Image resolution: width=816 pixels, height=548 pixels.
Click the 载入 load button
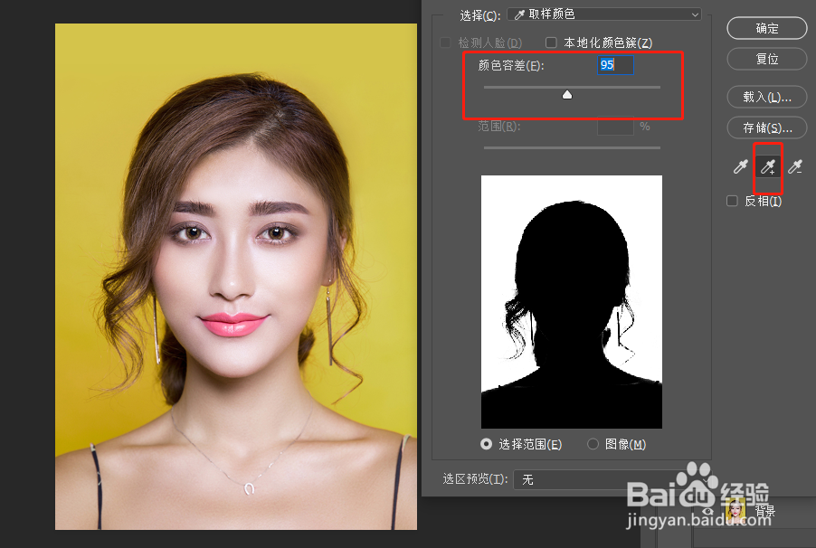(x=765, y=97)
